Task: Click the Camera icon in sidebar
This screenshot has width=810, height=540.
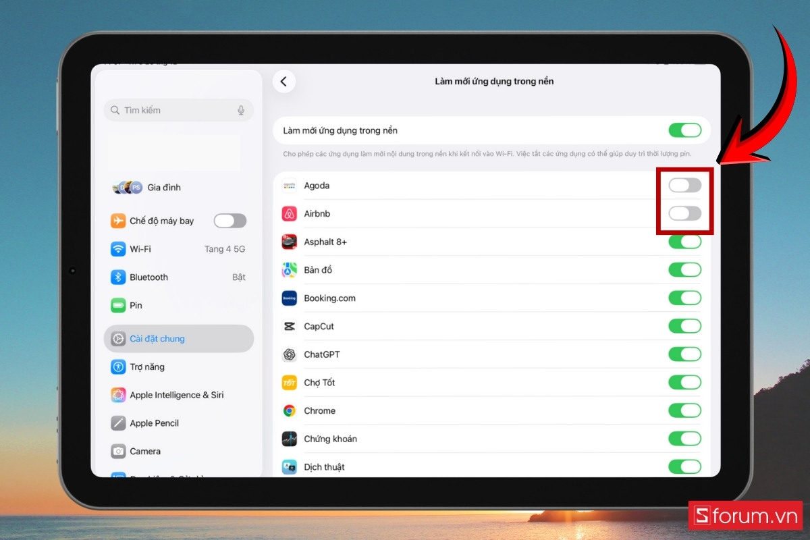Action: click(118, 452)
